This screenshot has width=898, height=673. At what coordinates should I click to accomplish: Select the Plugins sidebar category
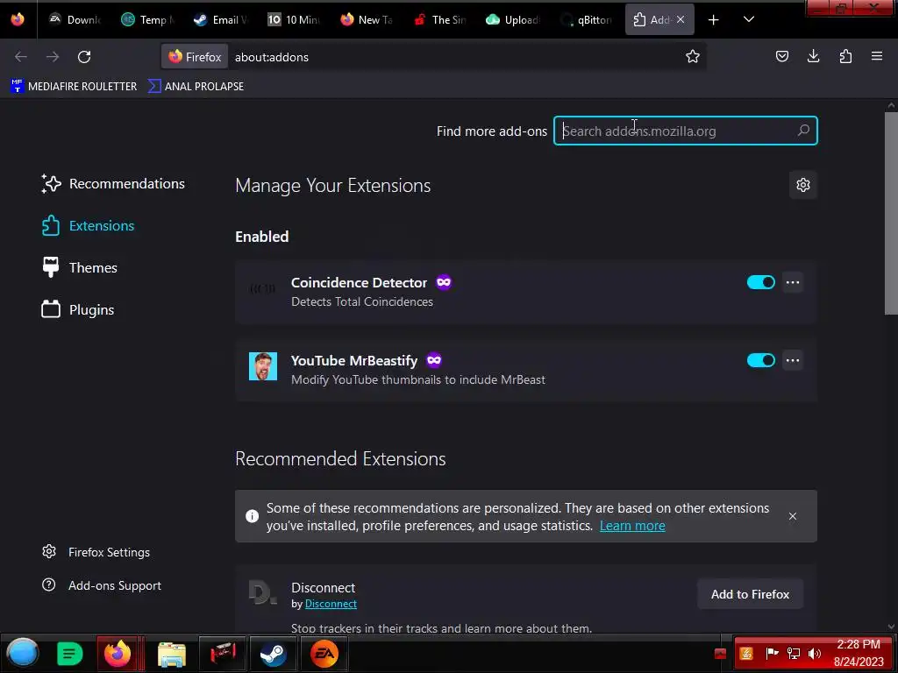click(x=78, y=309)
